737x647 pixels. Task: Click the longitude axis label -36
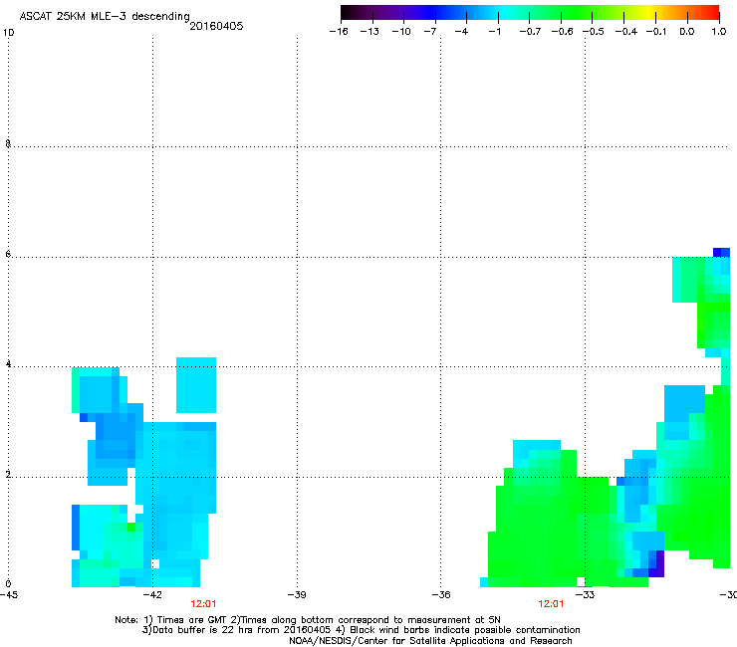441,595
